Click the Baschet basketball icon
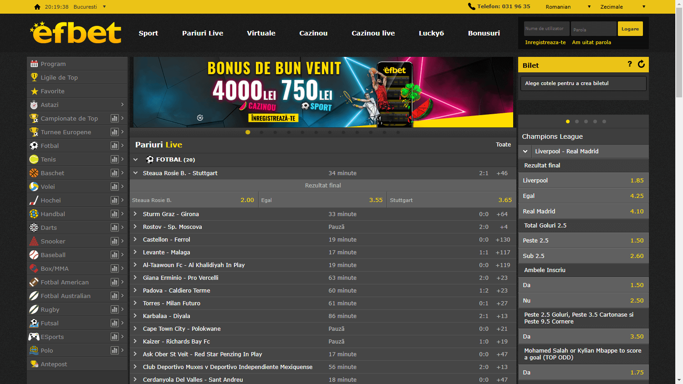 pyautogui.click(x=34, y=173)
